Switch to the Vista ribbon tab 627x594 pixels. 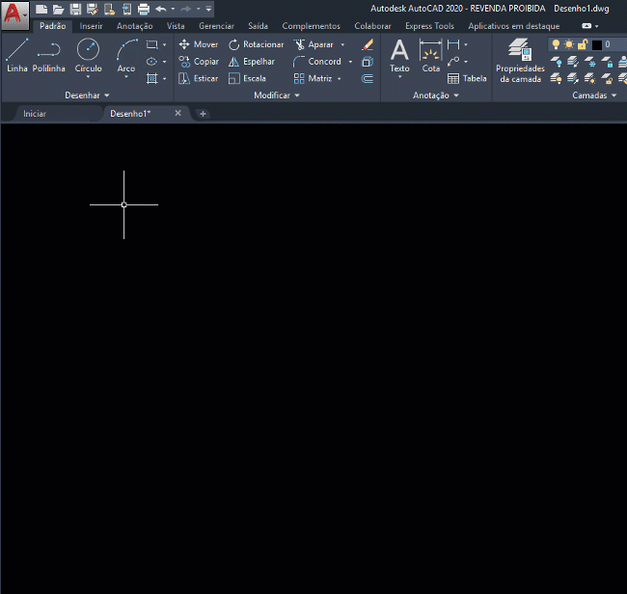coord(176,26)
